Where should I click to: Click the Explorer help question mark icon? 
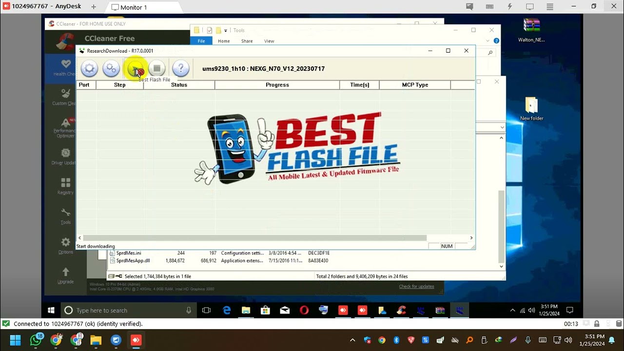(x=496, y=41)
